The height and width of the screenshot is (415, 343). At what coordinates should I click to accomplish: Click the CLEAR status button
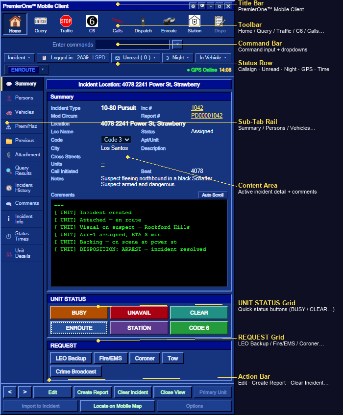[199, 313]
